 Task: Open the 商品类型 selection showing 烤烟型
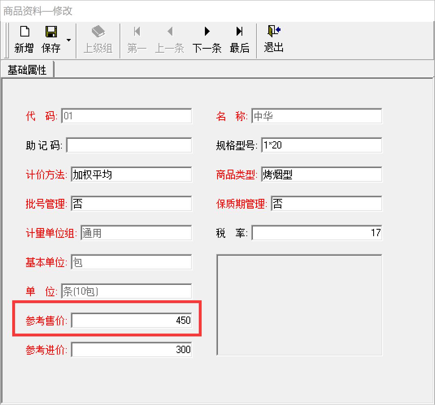(x=321, y=174)
